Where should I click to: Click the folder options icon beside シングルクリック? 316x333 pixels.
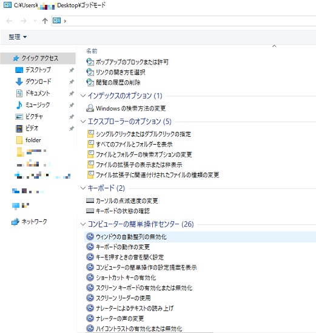[90, 134]
